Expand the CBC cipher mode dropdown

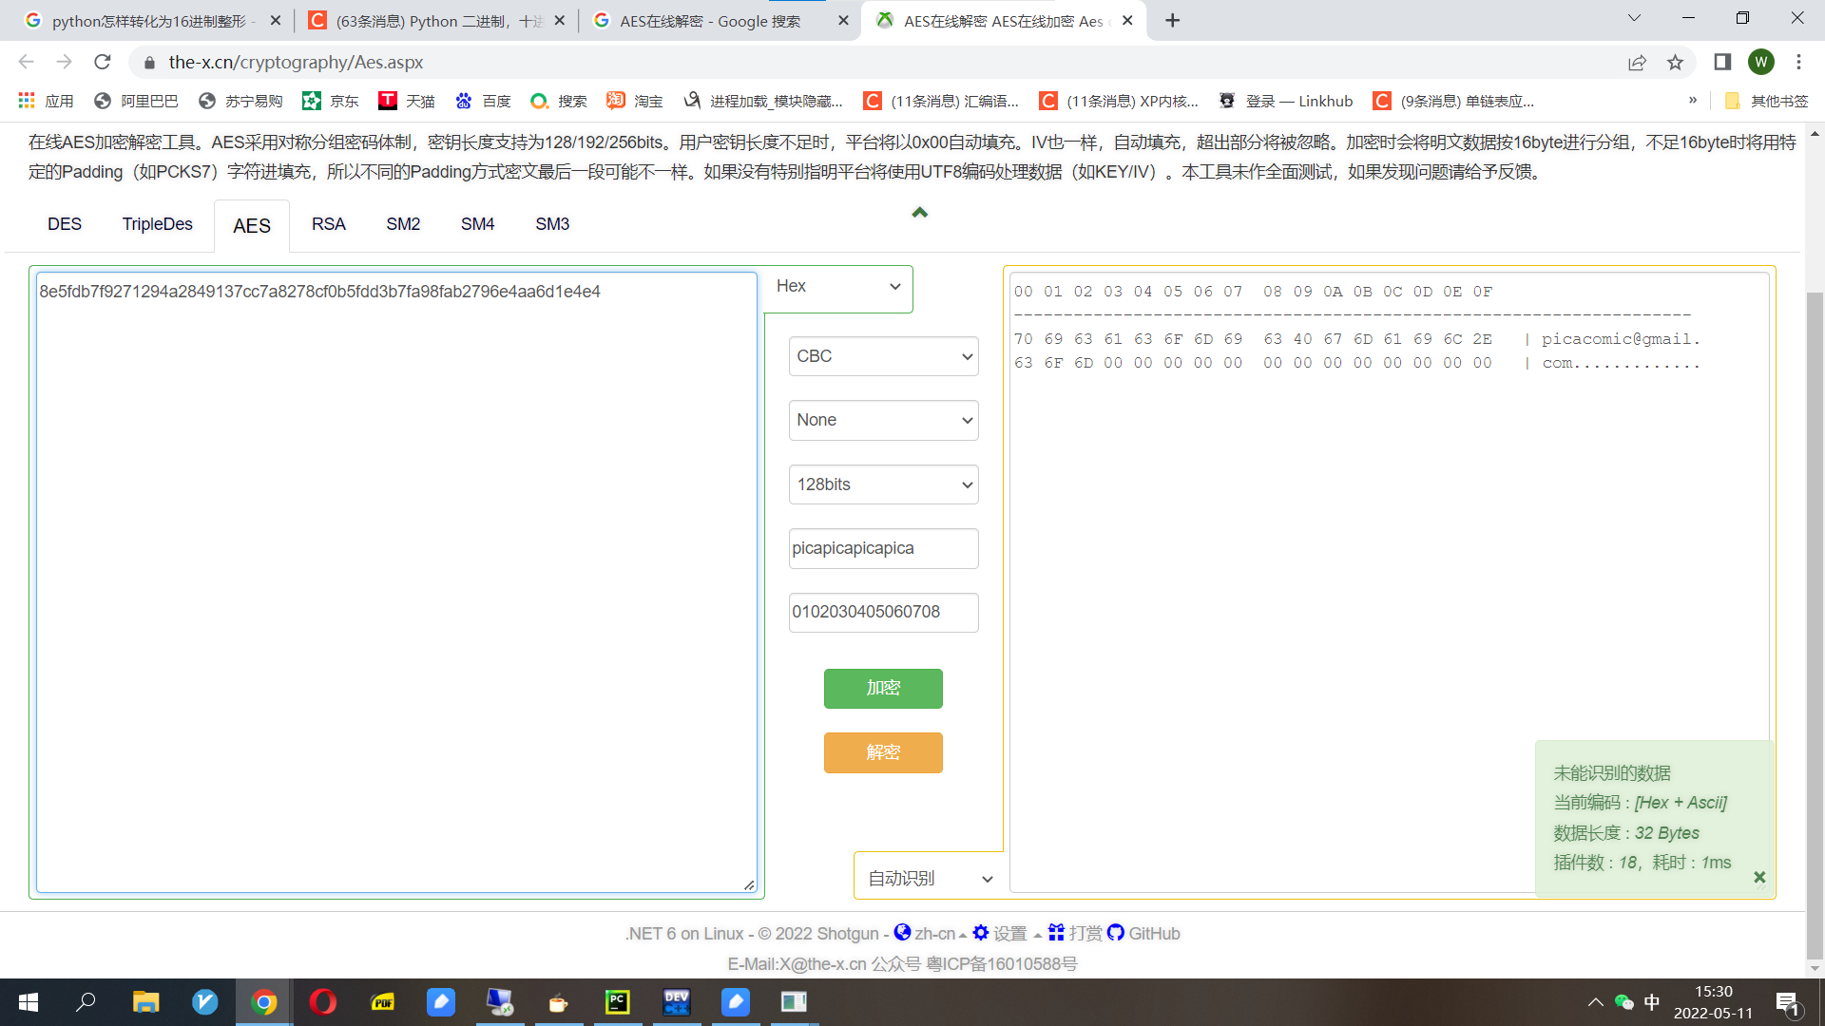tap(883, 356)
